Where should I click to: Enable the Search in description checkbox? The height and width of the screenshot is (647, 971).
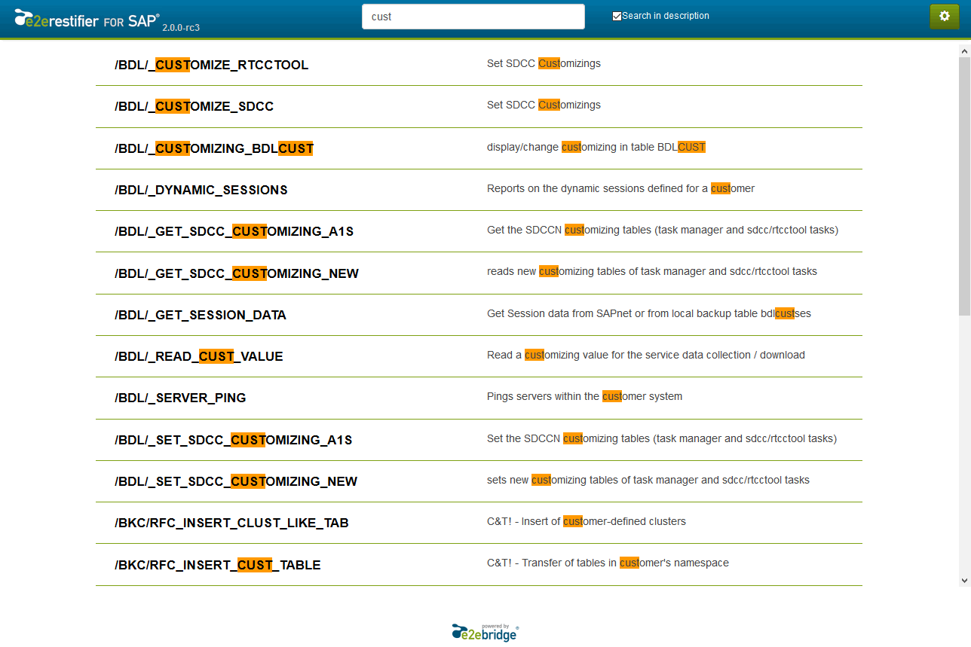617,15
